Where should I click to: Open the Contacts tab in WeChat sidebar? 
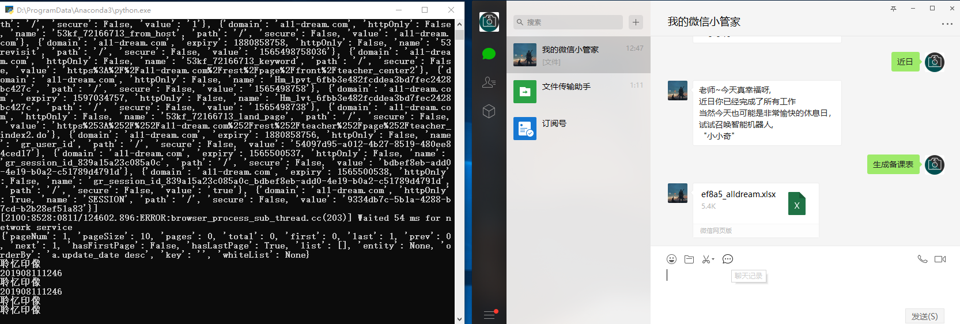[x=489, y=82]
